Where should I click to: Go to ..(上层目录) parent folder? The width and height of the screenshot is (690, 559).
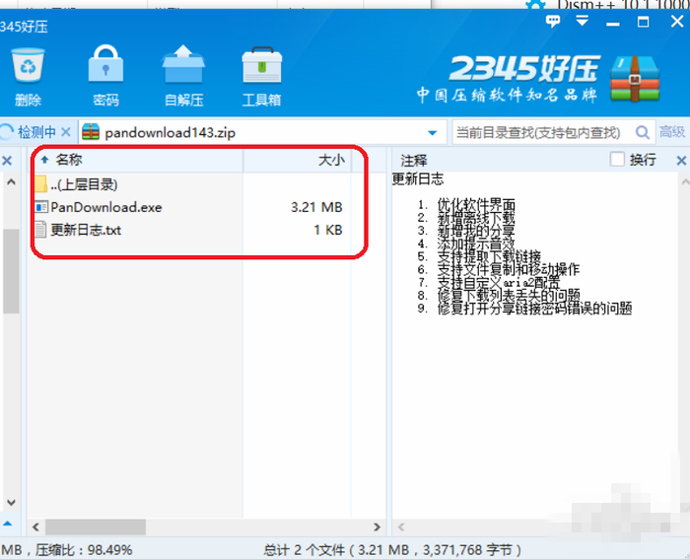coord(84,184)
